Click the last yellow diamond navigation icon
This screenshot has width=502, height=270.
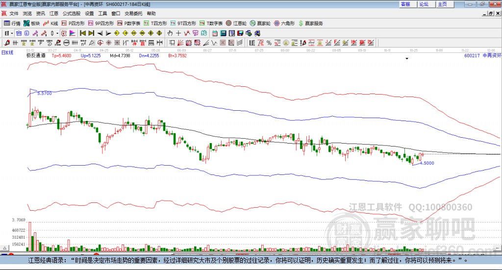(159, 33)
